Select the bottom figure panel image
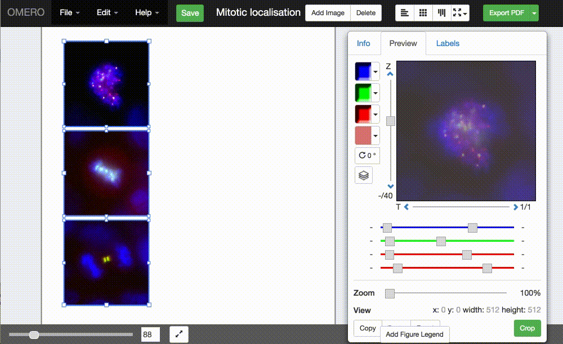The image size is (563, 344). tap(106, 262)
